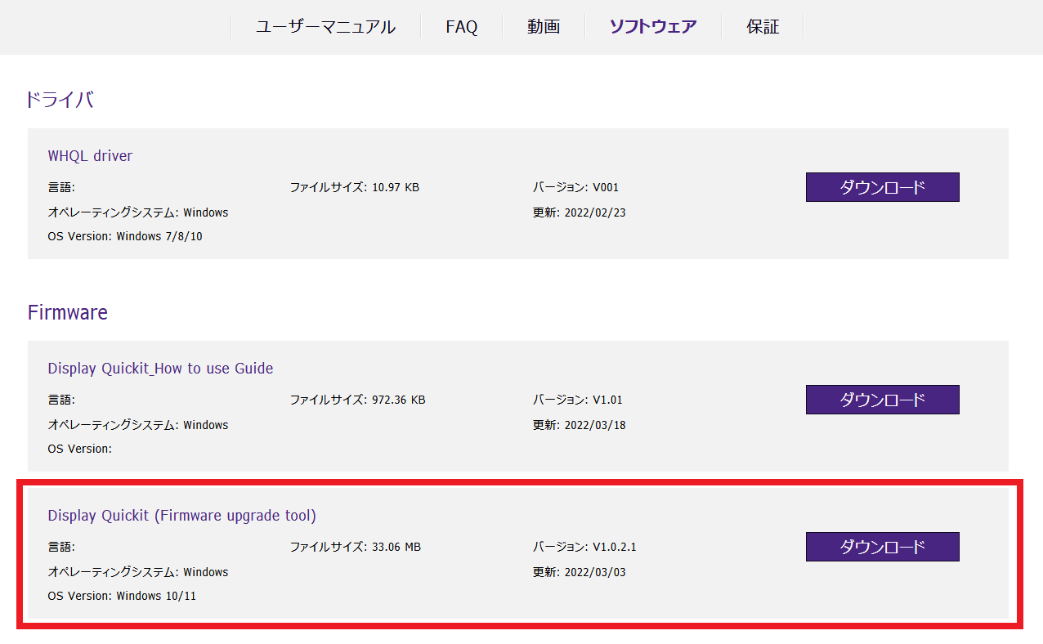Switch to the FAQ tab
1043x644 pixels.
[461, 26]
